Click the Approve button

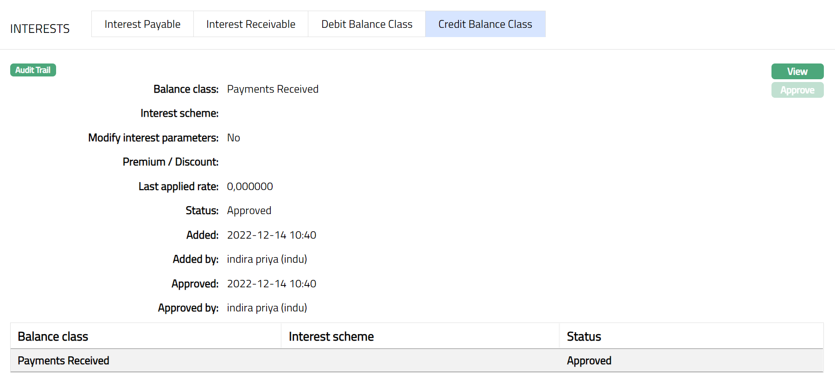pos(797,90)
